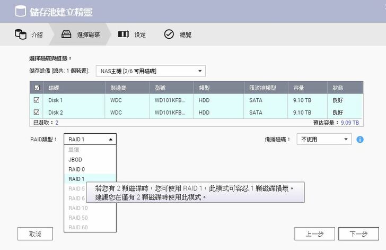
Task: Click the 已選取 count link showing 2
Action: point(57,123)
